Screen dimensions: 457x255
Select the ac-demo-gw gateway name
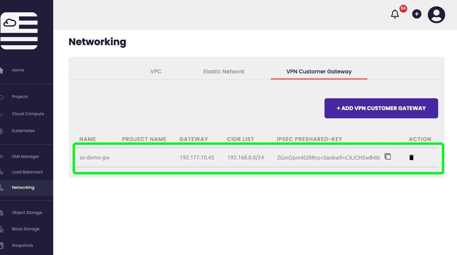pyautogui.click(x=95, y=158)
